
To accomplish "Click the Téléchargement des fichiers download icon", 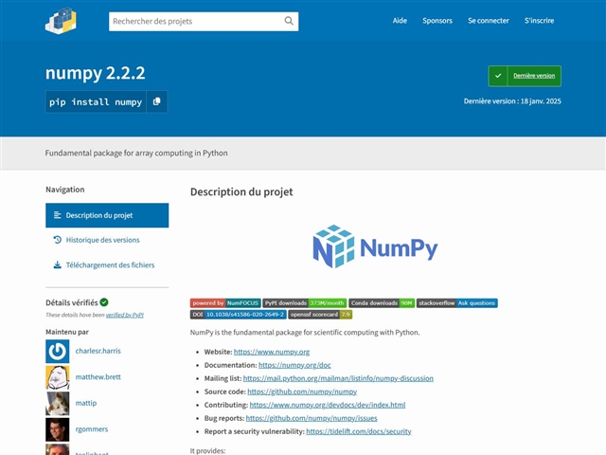I will click(x=57, y=265).
